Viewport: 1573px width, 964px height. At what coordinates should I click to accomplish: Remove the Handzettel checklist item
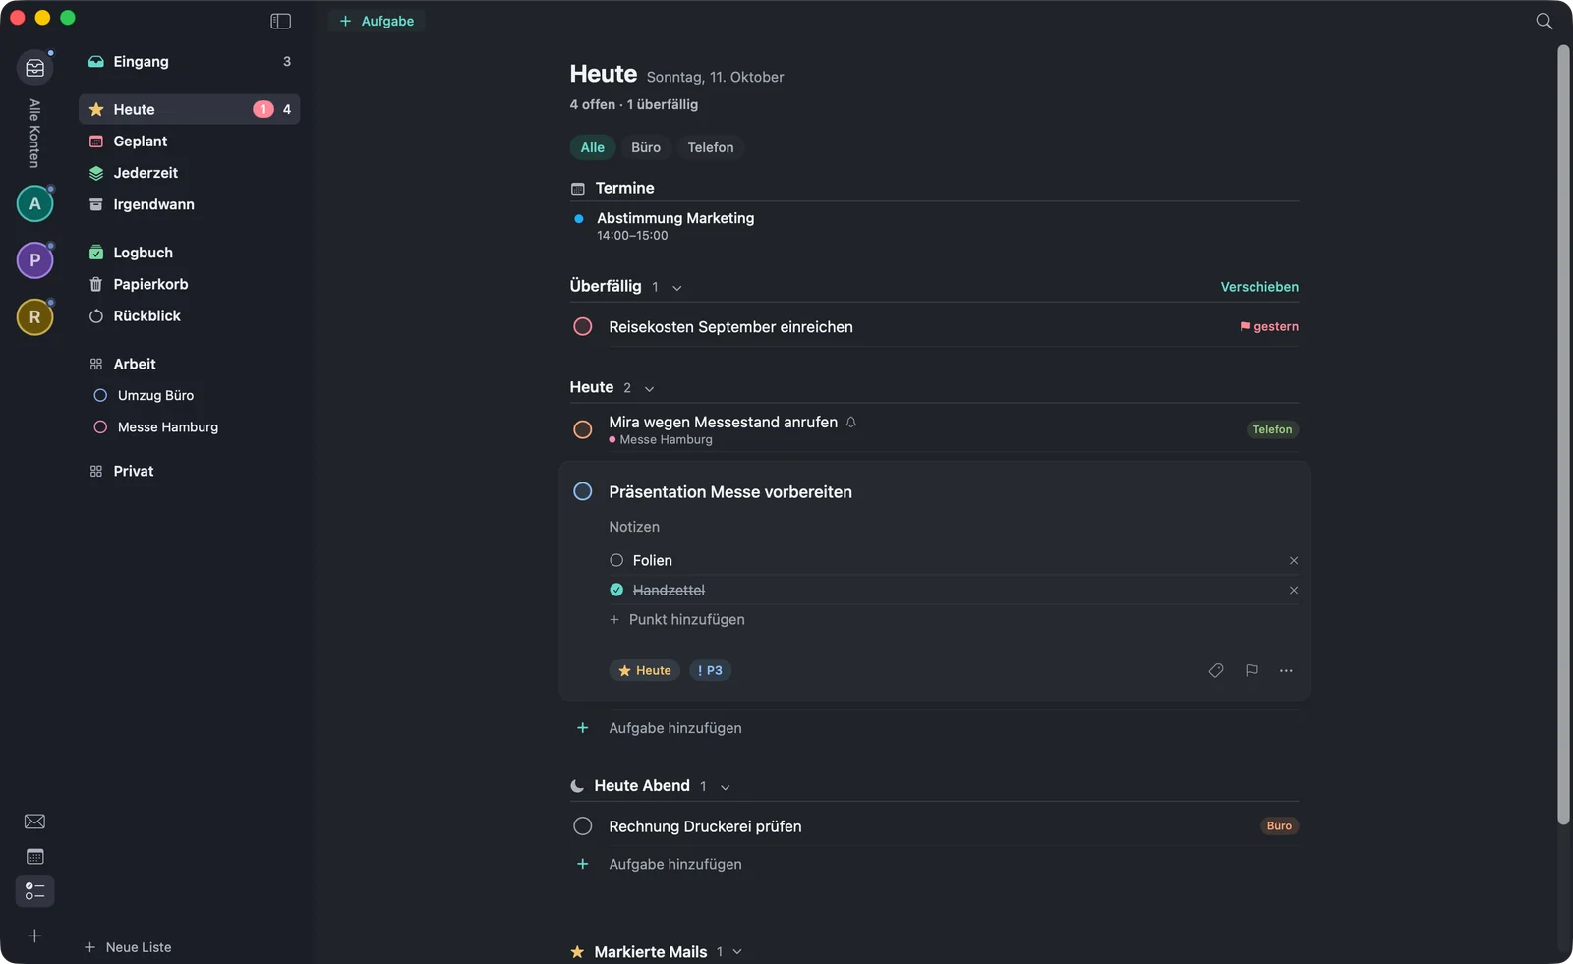point(1294,590)
